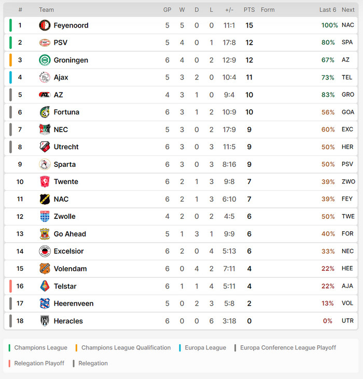The image size is (363, 379).
Task: Click the GP column header
Action: [x=167, y=10]
